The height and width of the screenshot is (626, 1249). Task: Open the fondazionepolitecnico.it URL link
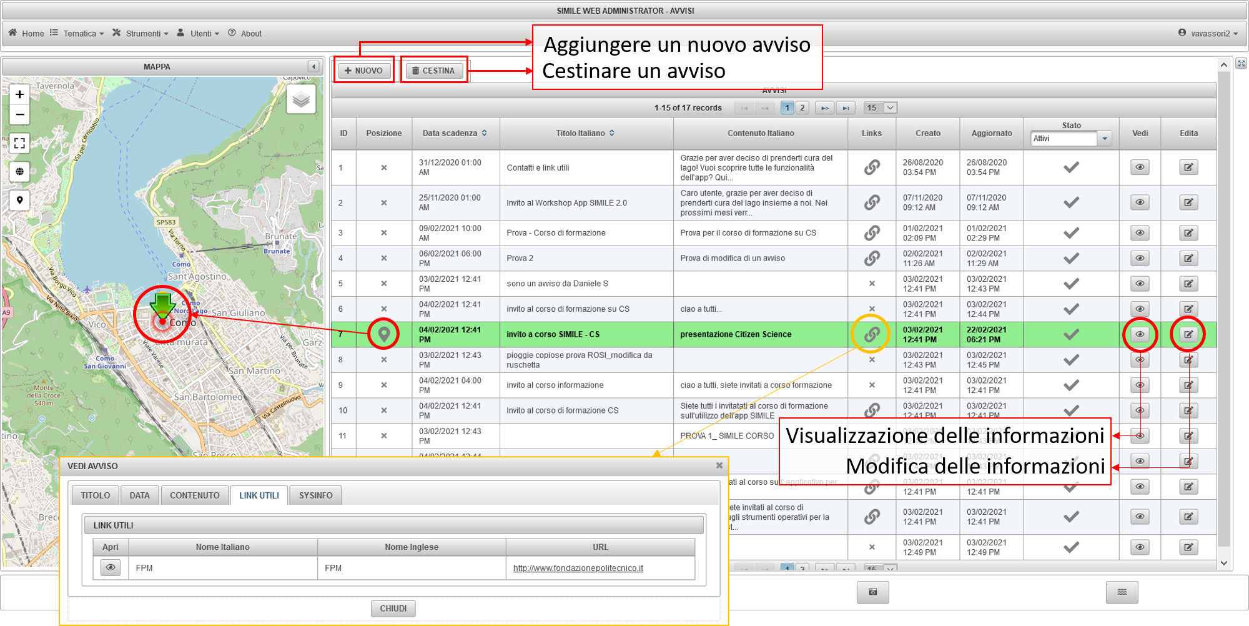pyautogui.click(x=578, y=568)
